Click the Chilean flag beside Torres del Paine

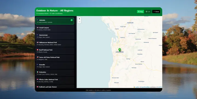[x=37, y=57]
